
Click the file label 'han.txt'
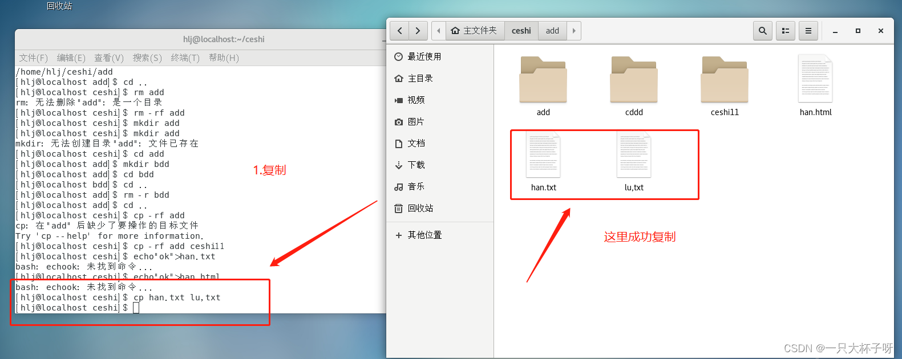(543, 187)
